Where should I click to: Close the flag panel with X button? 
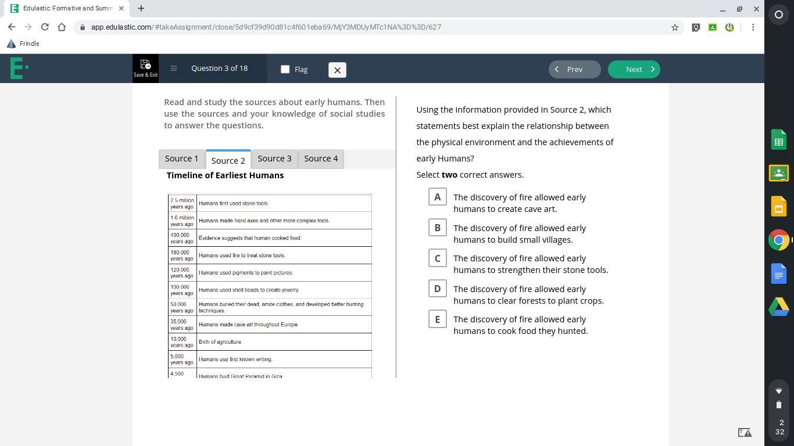click(x=337, y=70)
